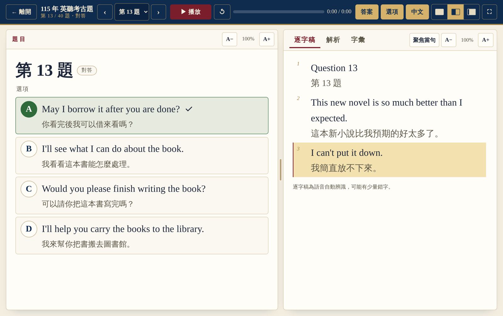503x316 pixels.
Task: Select the wide right-panel layout icon
Action: click(472, 12)
